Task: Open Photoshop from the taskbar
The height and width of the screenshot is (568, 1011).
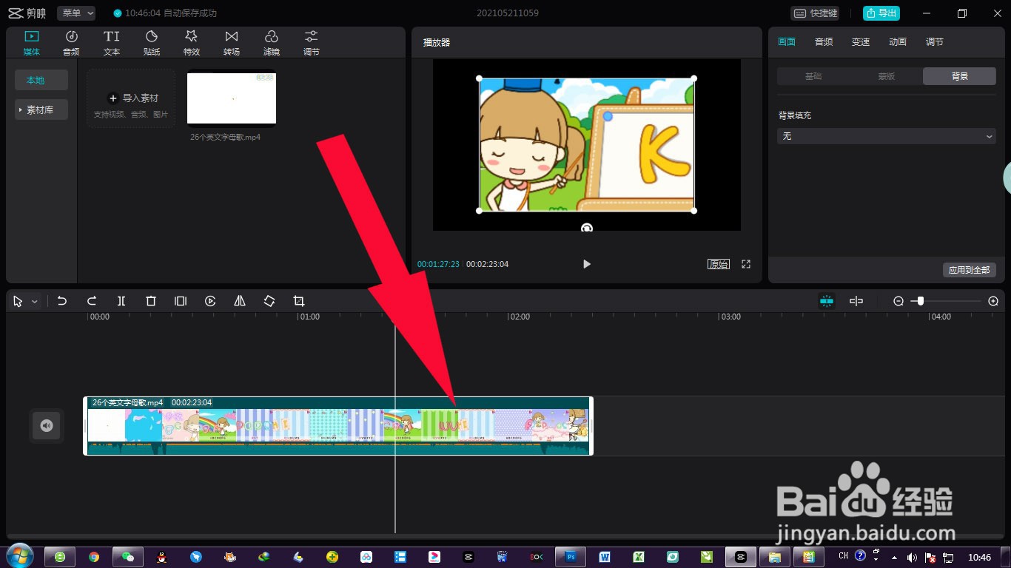Action: tap(571, 557)
